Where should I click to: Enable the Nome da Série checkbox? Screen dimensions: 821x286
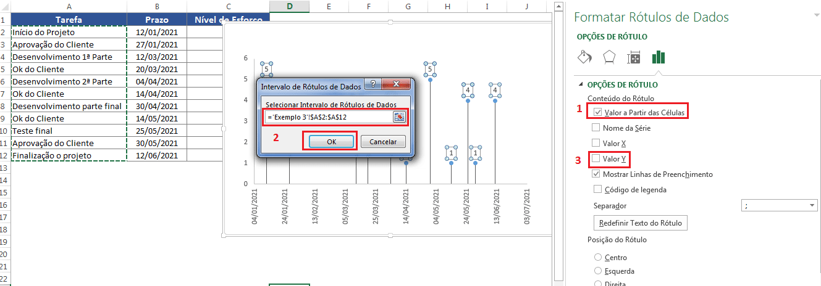(x=596, y=128)
